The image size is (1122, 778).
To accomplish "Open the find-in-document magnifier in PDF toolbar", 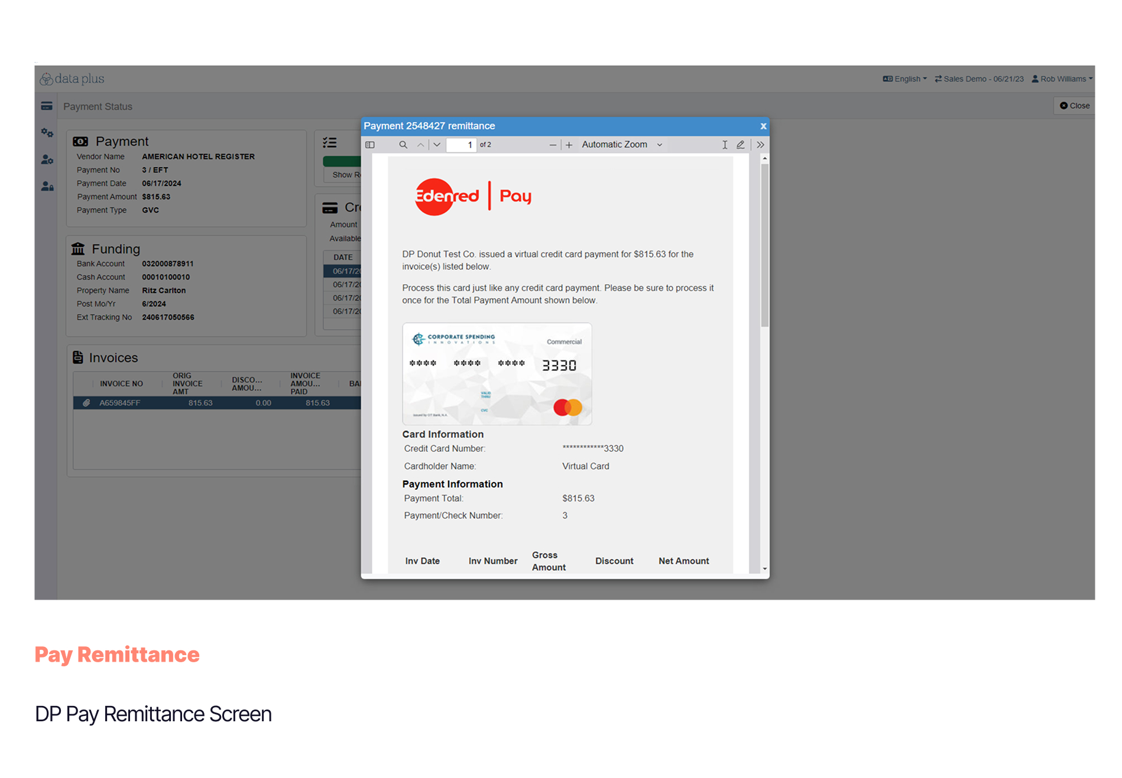I will click(x=403, y=145).
